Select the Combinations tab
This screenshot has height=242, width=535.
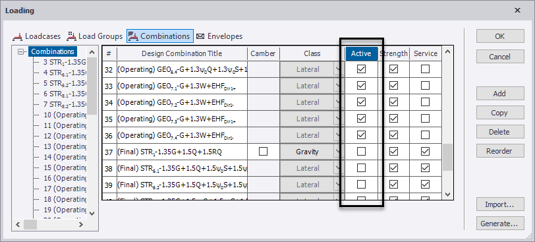click(x=160, y=36)
